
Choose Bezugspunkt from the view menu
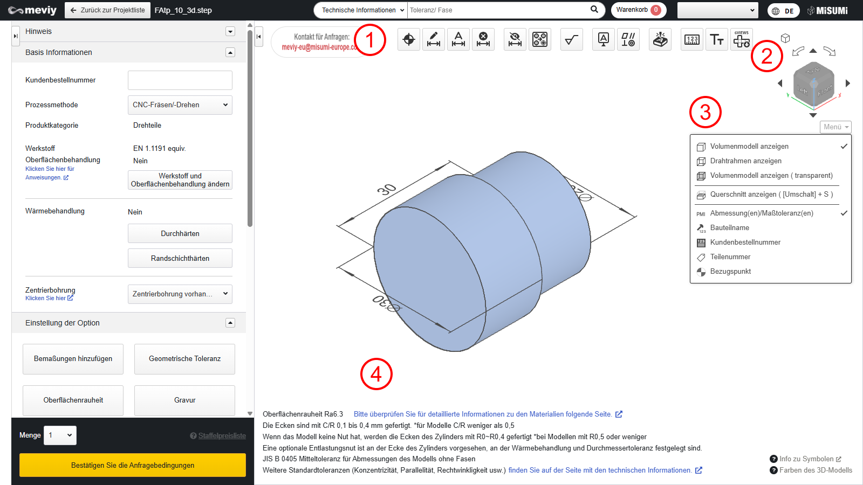(x=730, y=272)
